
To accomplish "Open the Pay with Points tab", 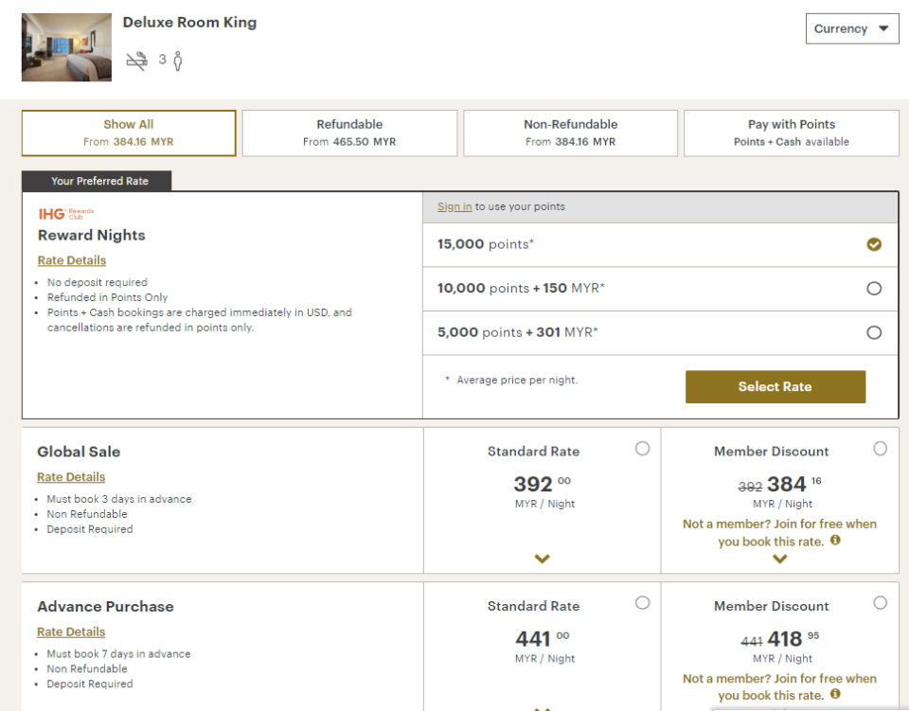I will coord(791,133).
